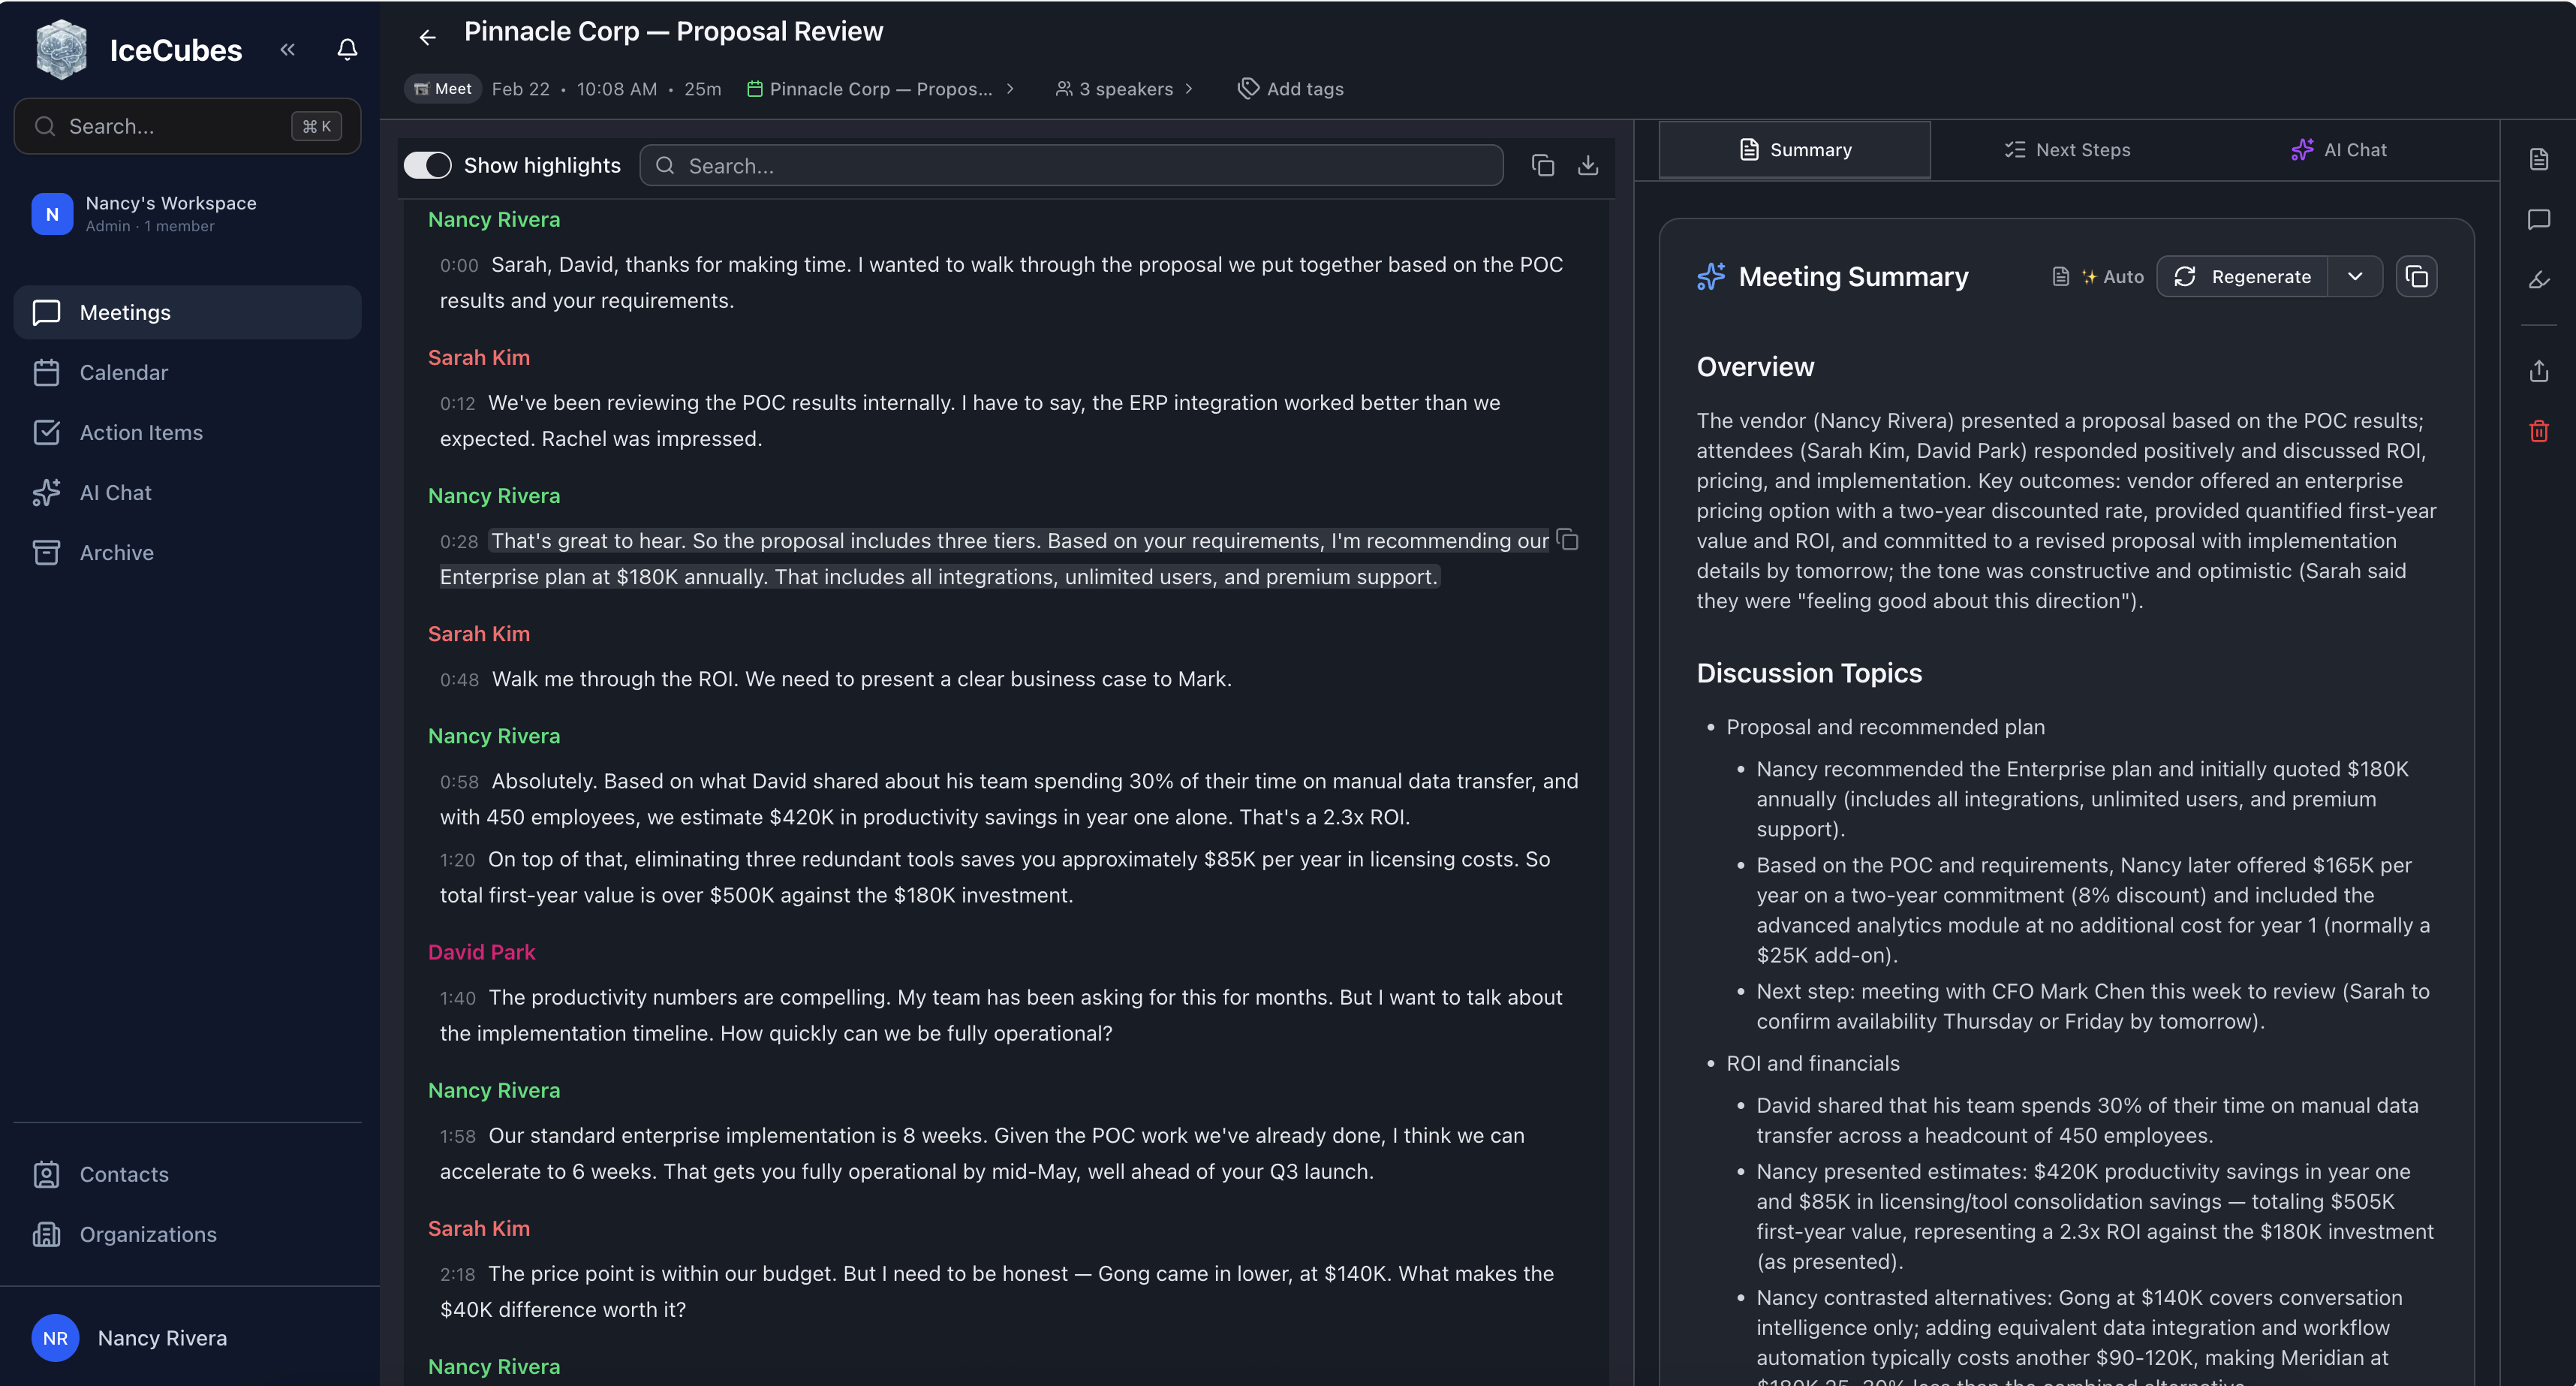The width and height of the screenshot is (2576, 1386).
Task: Expand the Pinnacle Corp calendar event link
Action: (880, 89)
